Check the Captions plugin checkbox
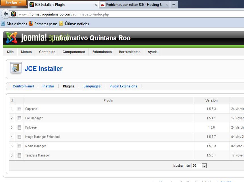This screenshot has width=244, height=182. (20, 109)
